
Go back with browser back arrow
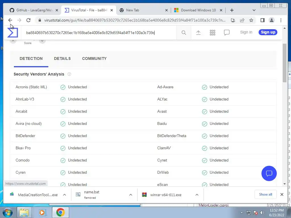click(10, 20)
